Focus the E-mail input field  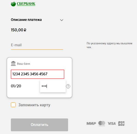coord(37,45)
